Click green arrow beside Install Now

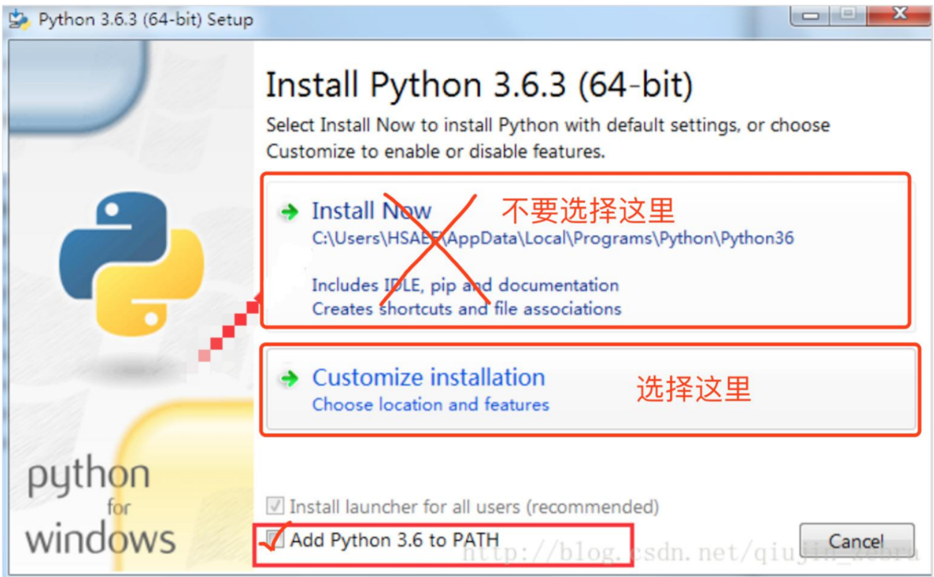tap(289, 212)
